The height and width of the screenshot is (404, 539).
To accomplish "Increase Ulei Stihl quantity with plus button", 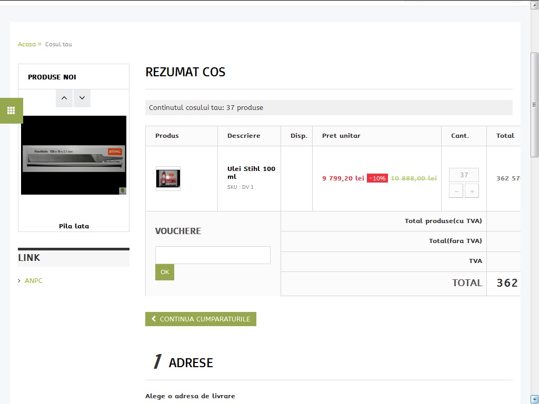I will coord(472,191).
